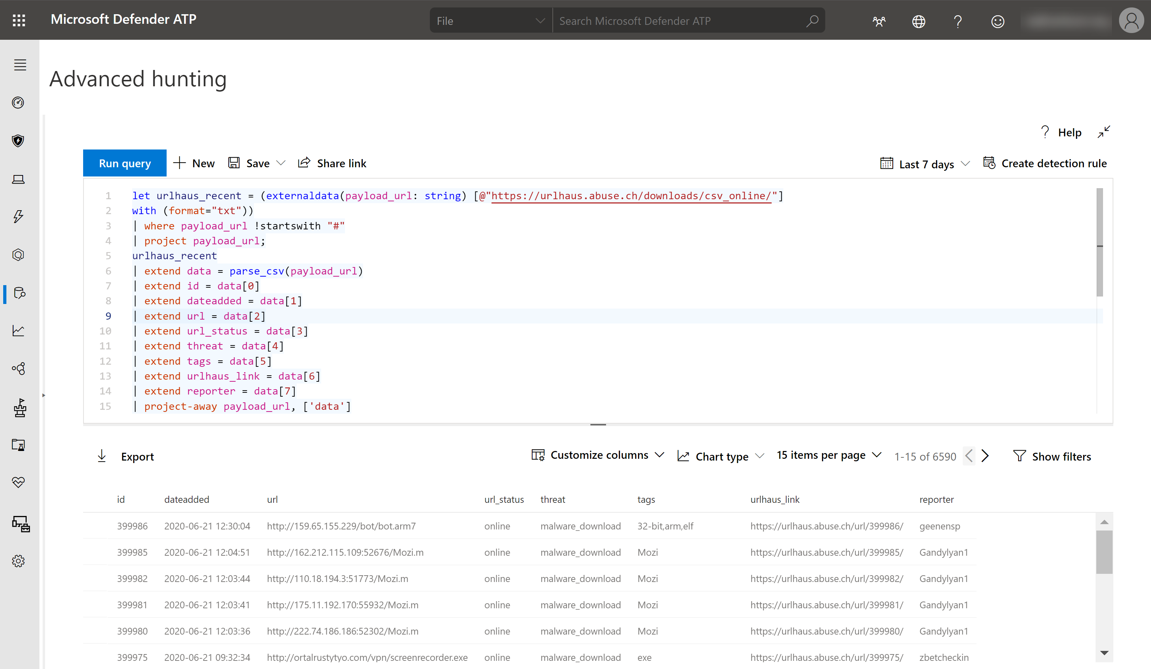Toggle Show filters for results

coord(1053,456)
